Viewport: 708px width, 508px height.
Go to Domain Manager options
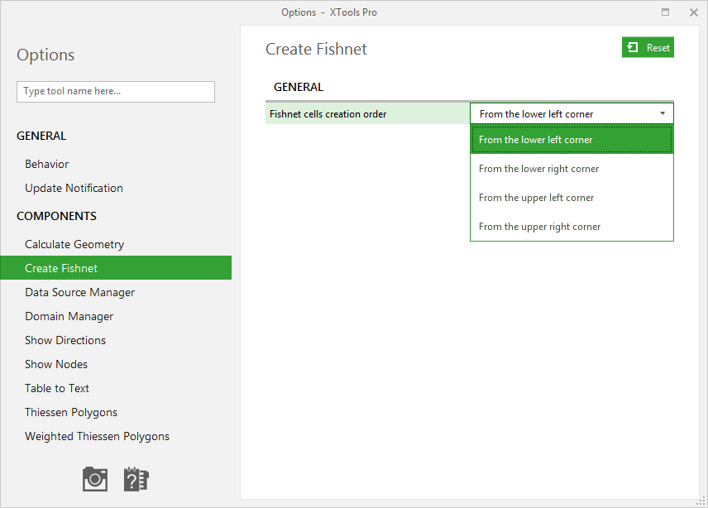69,317
